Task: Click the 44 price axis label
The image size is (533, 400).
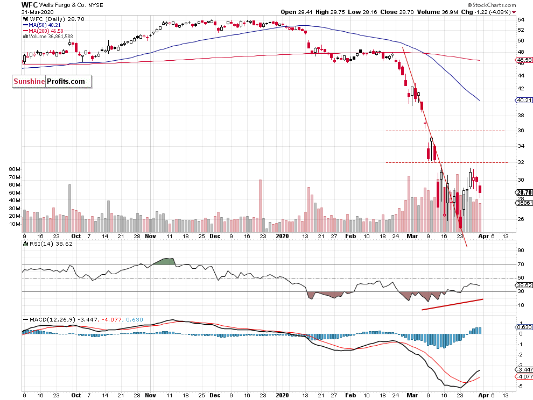Action: tap(521, 75)
